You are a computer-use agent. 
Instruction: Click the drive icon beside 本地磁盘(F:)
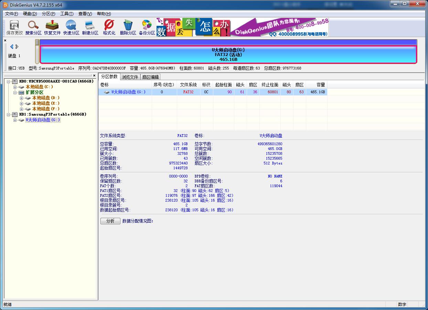[x=28, y=109]
